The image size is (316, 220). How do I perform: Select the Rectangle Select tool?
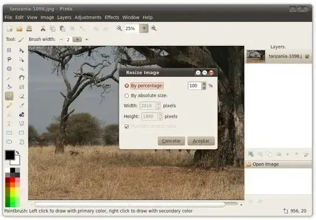[9, 50]
